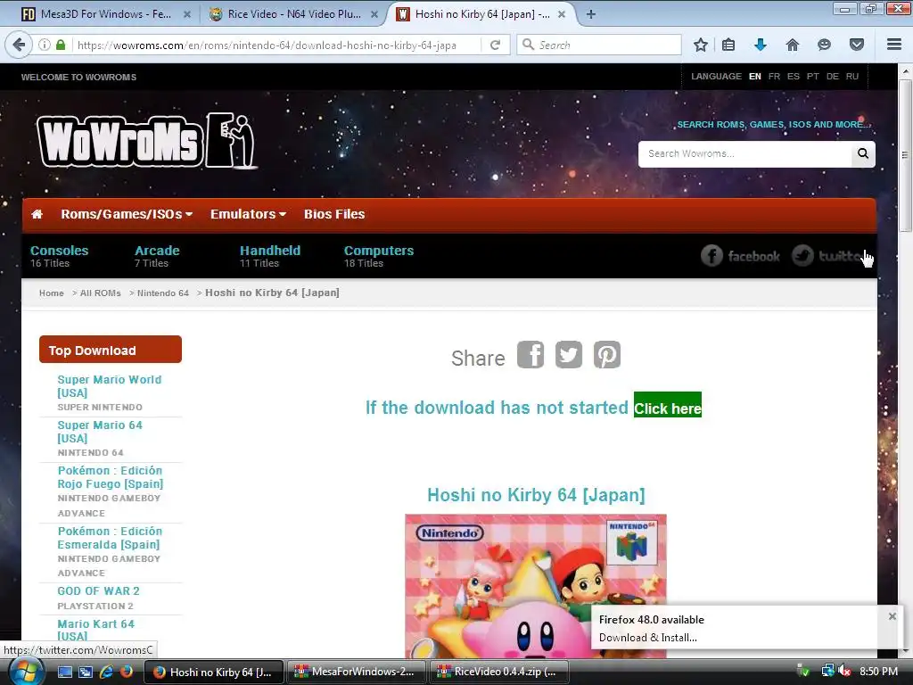Open Pokémon Edición Esmeralda link
Screen dimensions: 913x685
click(110, 538)
